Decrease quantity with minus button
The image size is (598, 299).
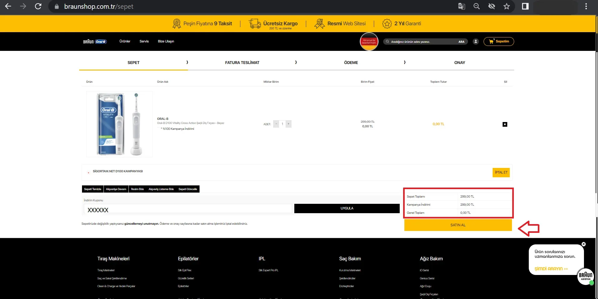point(276,124)
